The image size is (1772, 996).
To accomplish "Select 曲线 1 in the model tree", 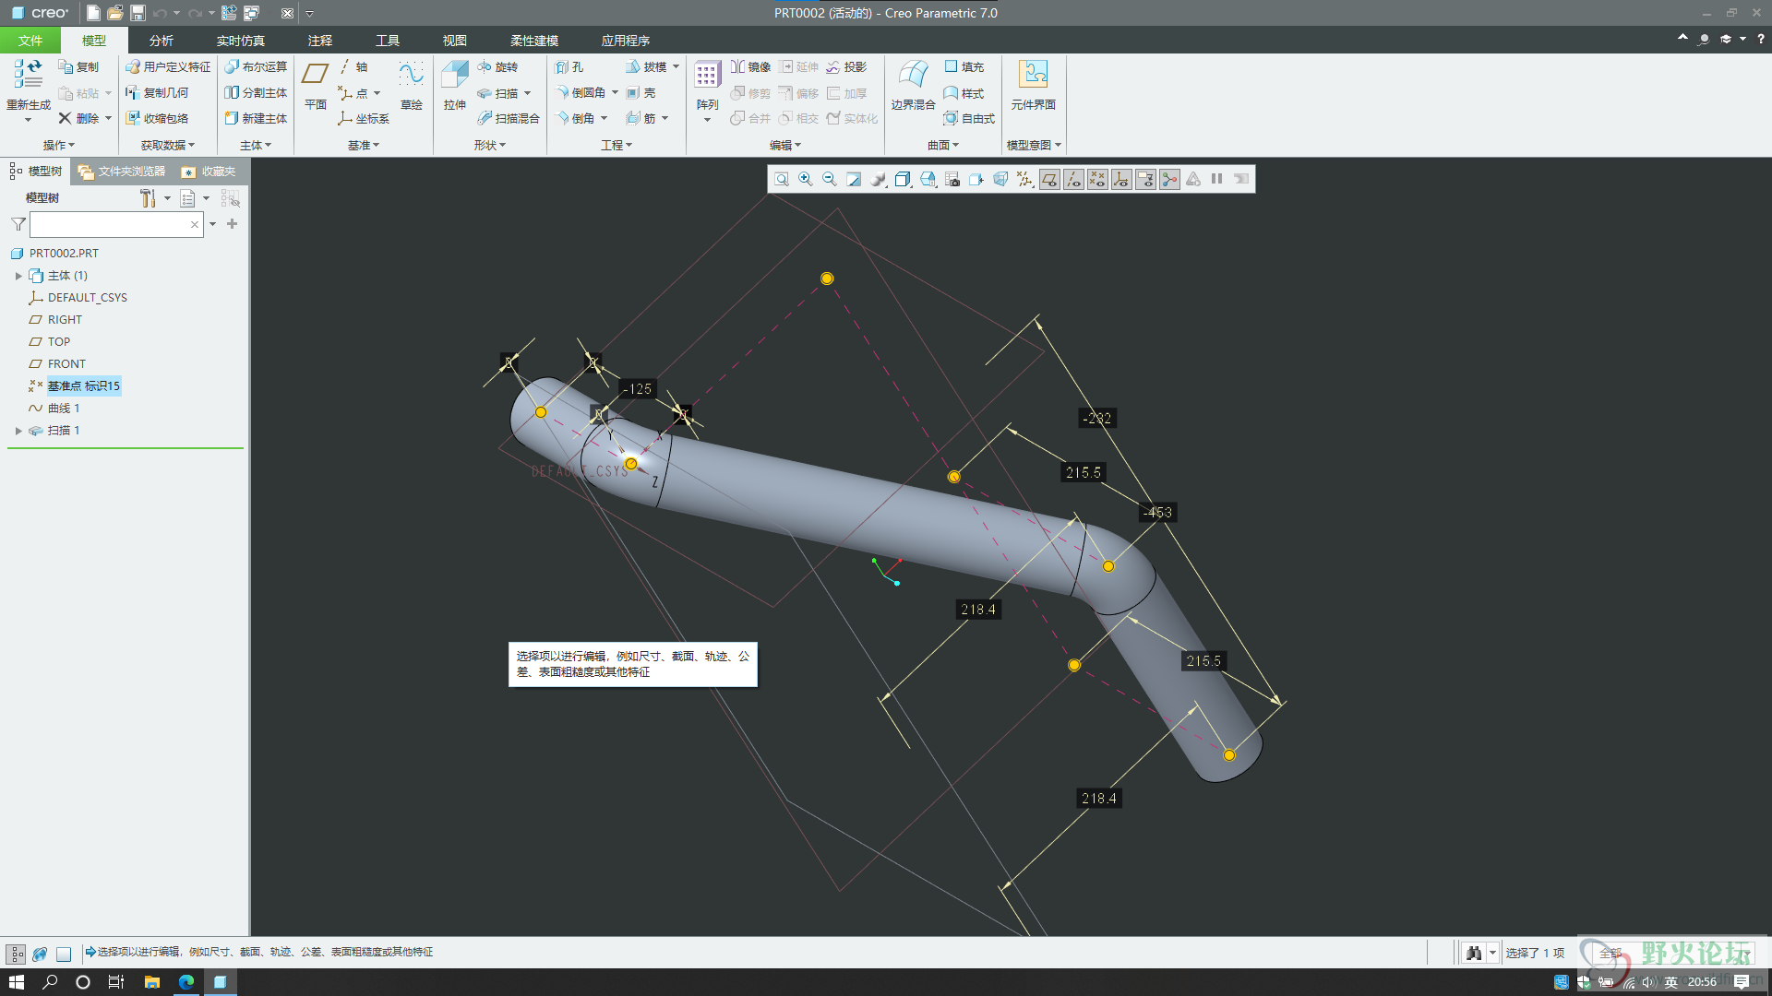I will (x=64, y=409).
